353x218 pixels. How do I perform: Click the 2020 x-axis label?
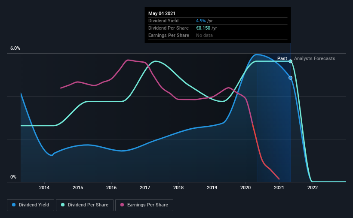pyautogui.click(x=246, y=188)
